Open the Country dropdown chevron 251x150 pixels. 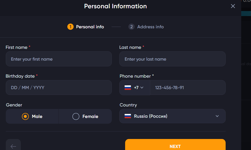[217, 116]
